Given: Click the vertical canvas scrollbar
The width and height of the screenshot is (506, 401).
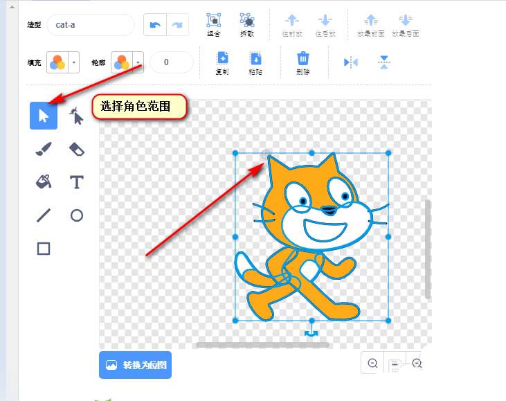Looking at the screenshot, I should click(428, 249).
